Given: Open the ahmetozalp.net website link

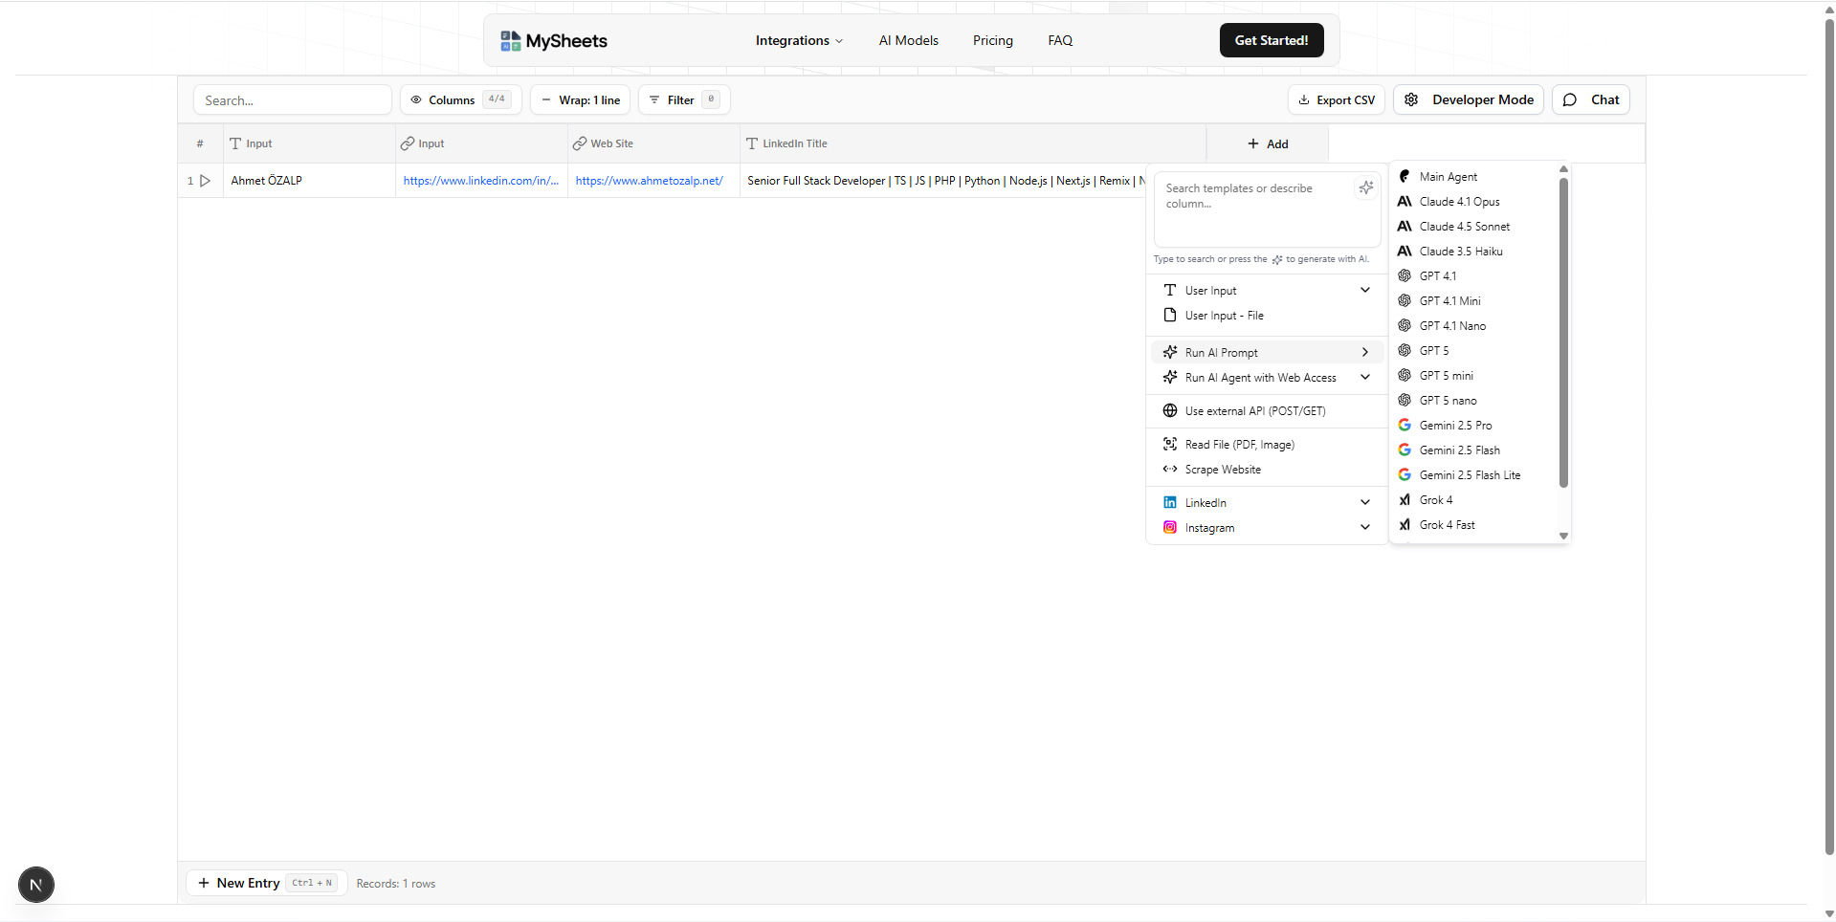Looking at the screenshot, I should point(649,181).
